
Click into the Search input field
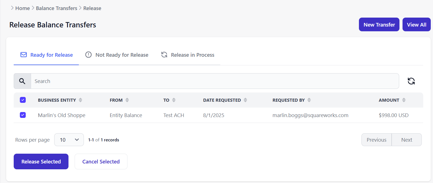pos(215,81)
